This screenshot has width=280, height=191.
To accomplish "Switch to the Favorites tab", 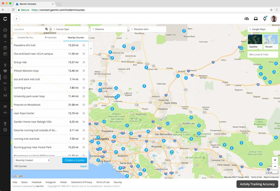I will coord(50,38).
